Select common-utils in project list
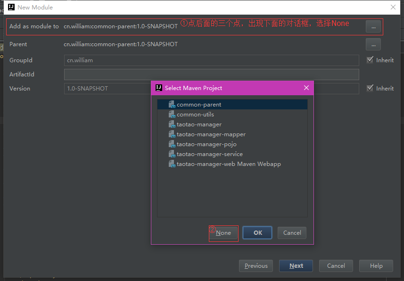Screen dimensions: 404x281 point(232,115)
